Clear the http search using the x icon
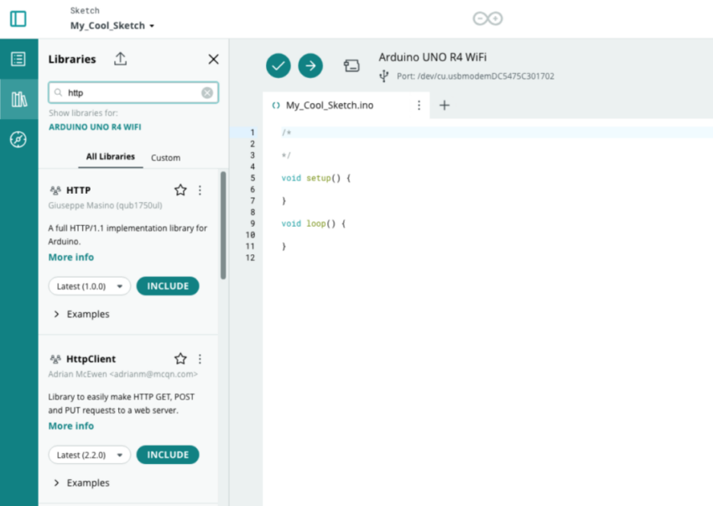Image resolution: width=713 pixels, height=506 pixels. point(206,92)
